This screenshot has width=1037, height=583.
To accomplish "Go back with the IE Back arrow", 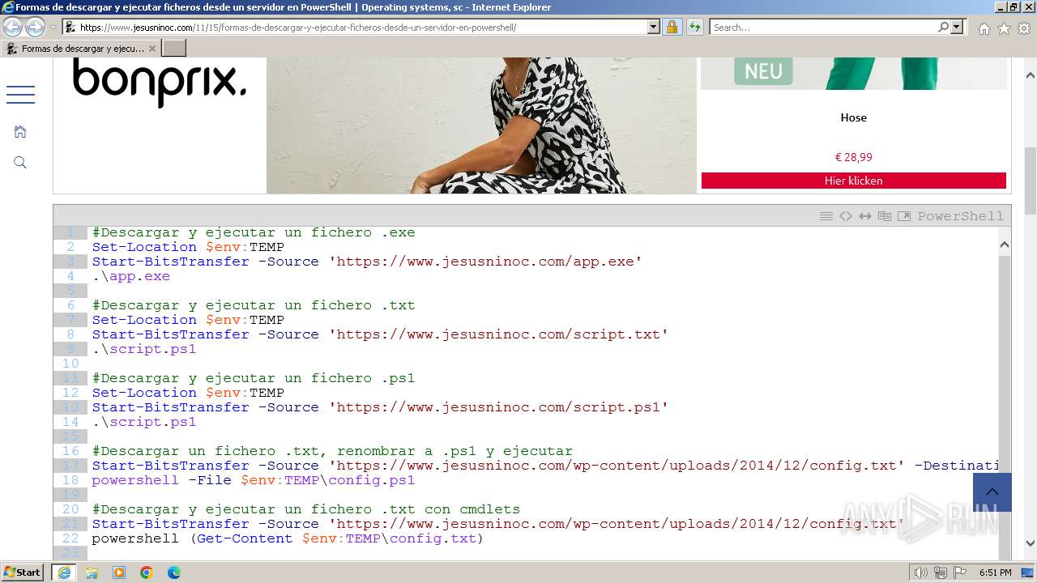I will (13, 28).
